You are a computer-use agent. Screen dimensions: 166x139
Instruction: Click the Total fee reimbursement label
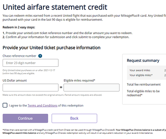click(x=144, y=85)
